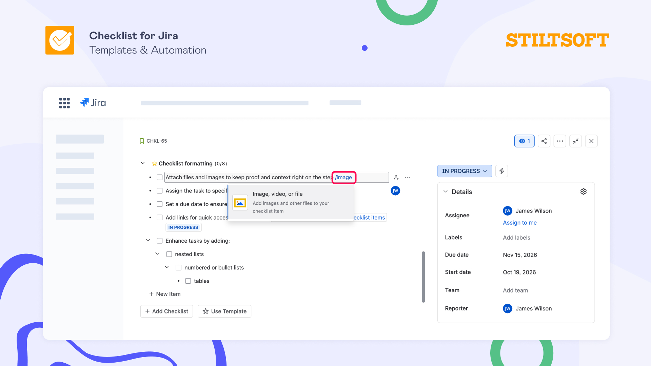Toggle the watch eye button
This screenshot has width=651, height=366.
coord(524,141)
